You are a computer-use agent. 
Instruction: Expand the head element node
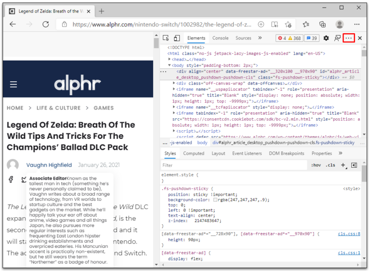[x=169, y=59]
